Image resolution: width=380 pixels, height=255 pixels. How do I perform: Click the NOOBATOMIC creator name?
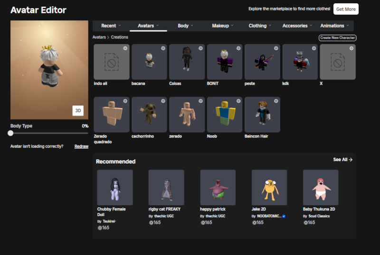tap(269, 216)
